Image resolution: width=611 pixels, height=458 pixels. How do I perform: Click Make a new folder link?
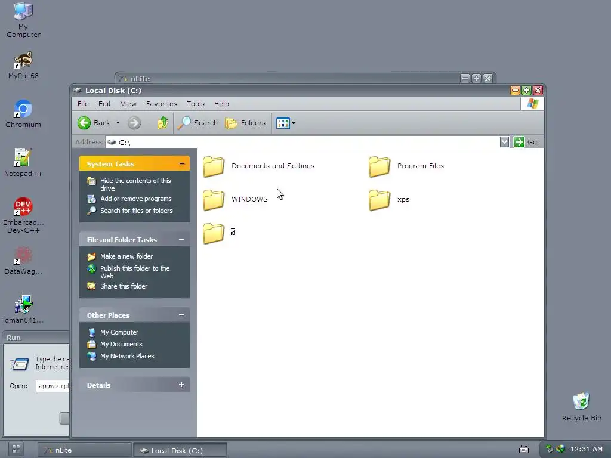[x=126, y=256]
